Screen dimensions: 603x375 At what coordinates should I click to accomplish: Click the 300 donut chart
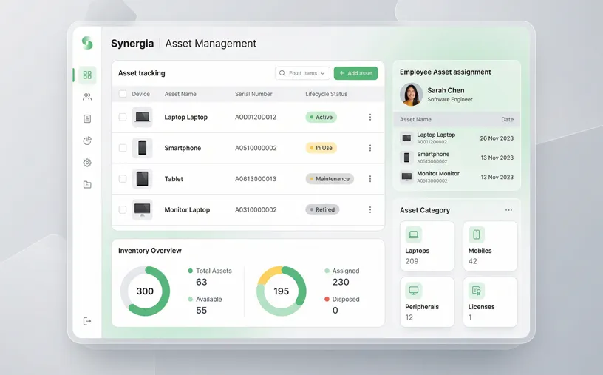click(x=145, y=291)
